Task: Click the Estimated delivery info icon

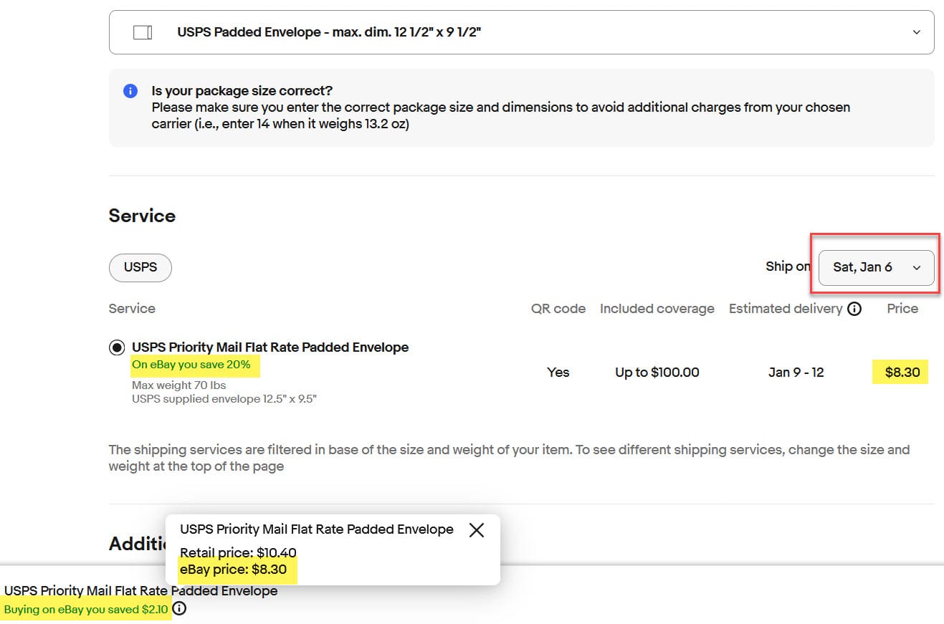Action: click(854, 309)
